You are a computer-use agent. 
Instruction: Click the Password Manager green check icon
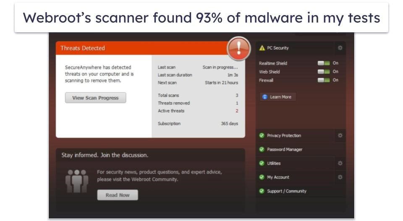tap(262, 149)
